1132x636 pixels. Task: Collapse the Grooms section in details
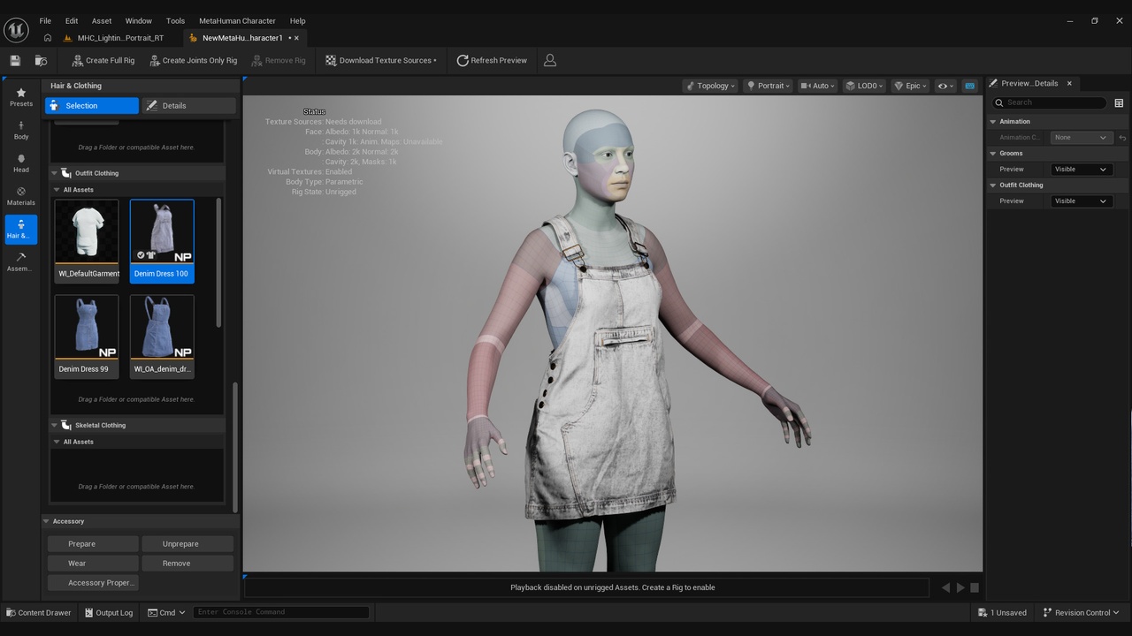993,153
